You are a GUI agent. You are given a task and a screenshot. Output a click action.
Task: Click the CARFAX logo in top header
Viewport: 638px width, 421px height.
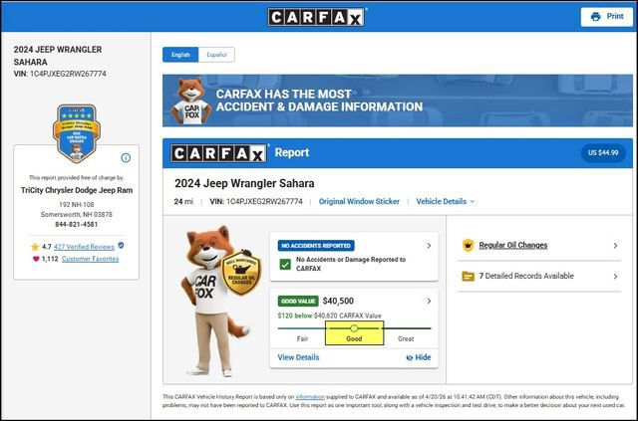pyautogui.click(x=316, y=17)
